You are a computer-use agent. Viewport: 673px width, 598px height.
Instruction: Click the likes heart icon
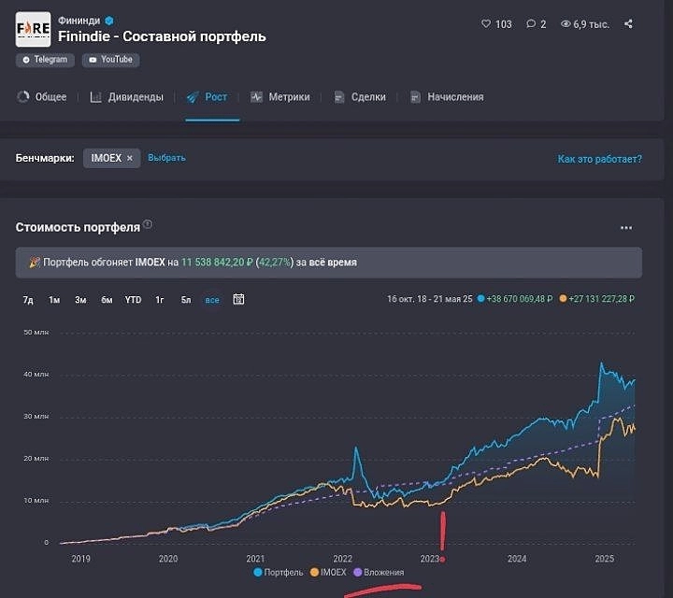tap(485, 24)
